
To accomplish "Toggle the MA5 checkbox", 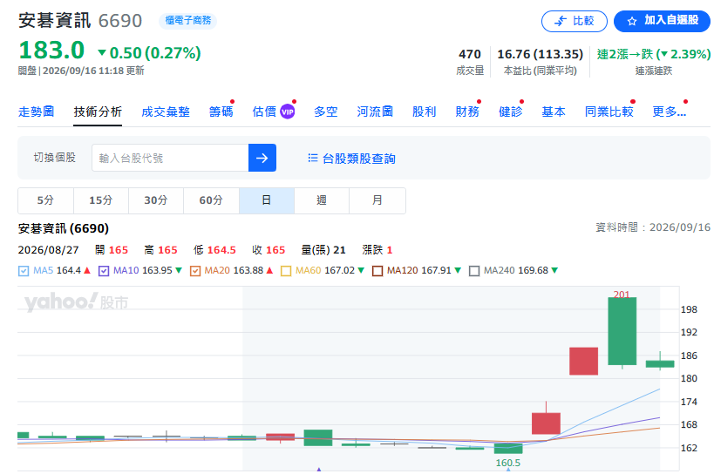I will point(24,271).
